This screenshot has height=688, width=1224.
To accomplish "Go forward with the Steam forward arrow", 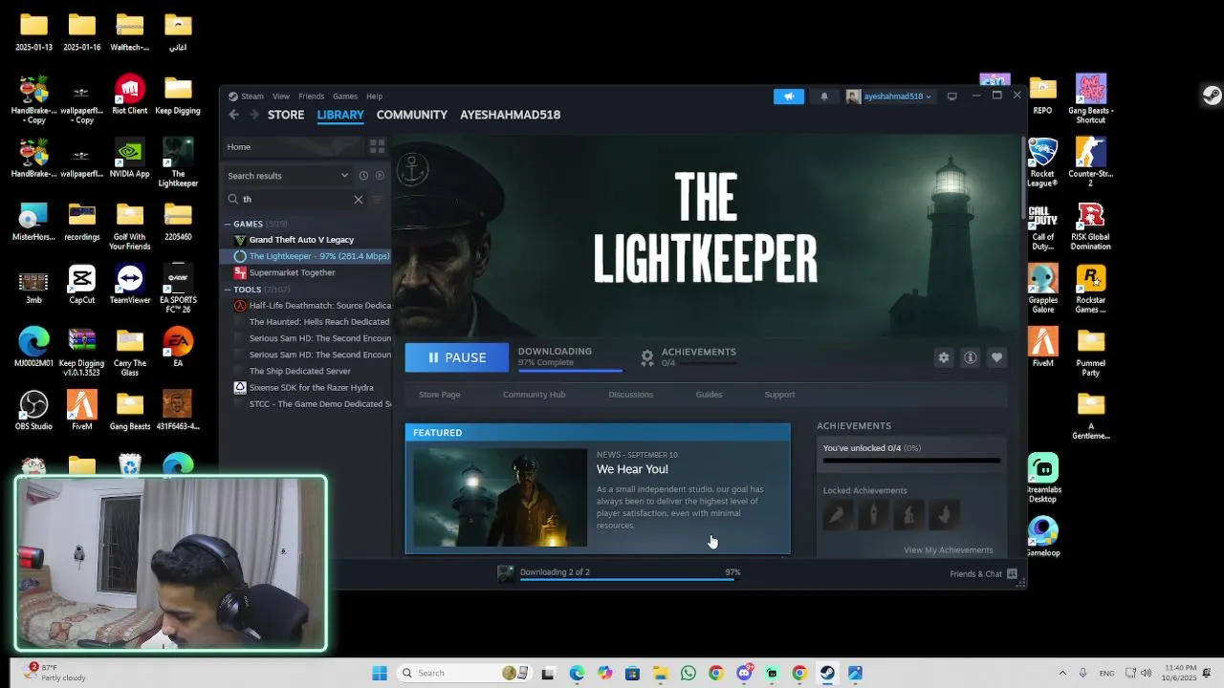I will tap(253, 115).
